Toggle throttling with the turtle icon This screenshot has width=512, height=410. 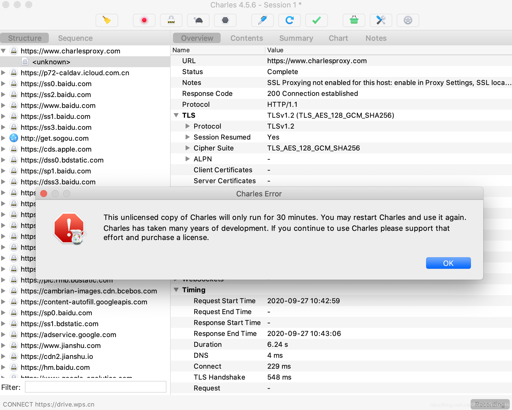[x=198, y=20]
